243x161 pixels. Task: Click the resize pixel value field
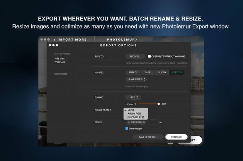coord(153,122)
